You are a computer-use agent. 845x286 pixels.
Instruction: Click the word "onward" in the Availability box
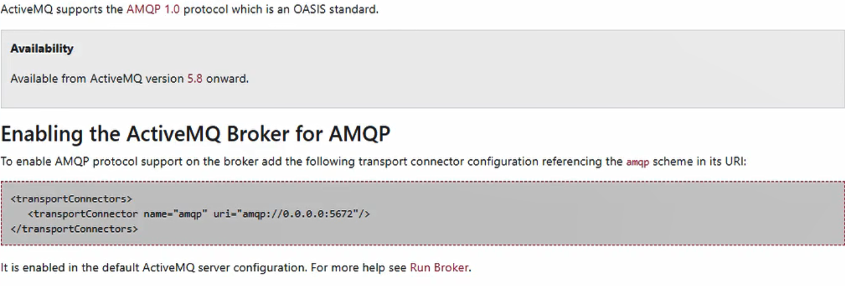coord(226,79)
